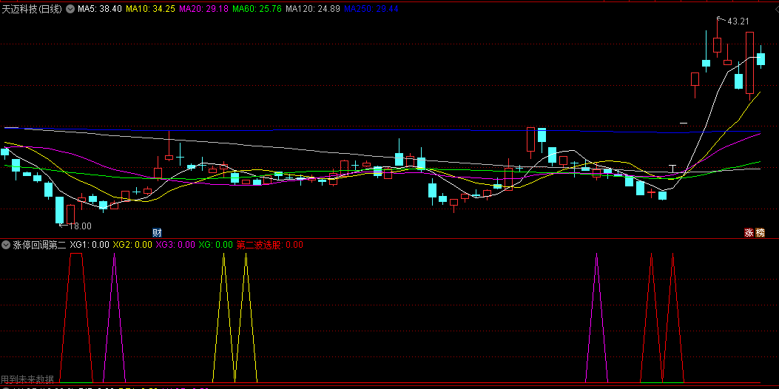779x389 pixels.
Task: Click the 涨 icon at chart corner
Action: (x=749, y=232)
